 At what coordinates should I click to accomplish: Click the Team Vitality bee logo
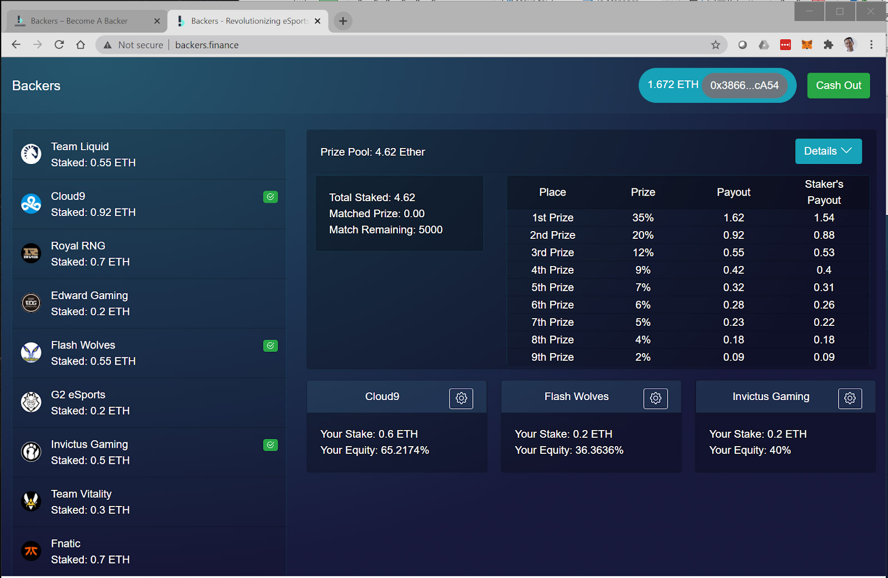31,501
